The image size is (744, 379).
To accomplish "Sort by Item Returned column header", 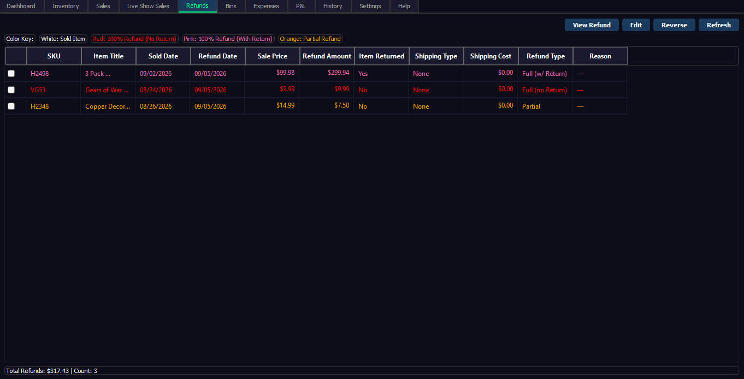I will pyautogui.click(x=382, y=56).
